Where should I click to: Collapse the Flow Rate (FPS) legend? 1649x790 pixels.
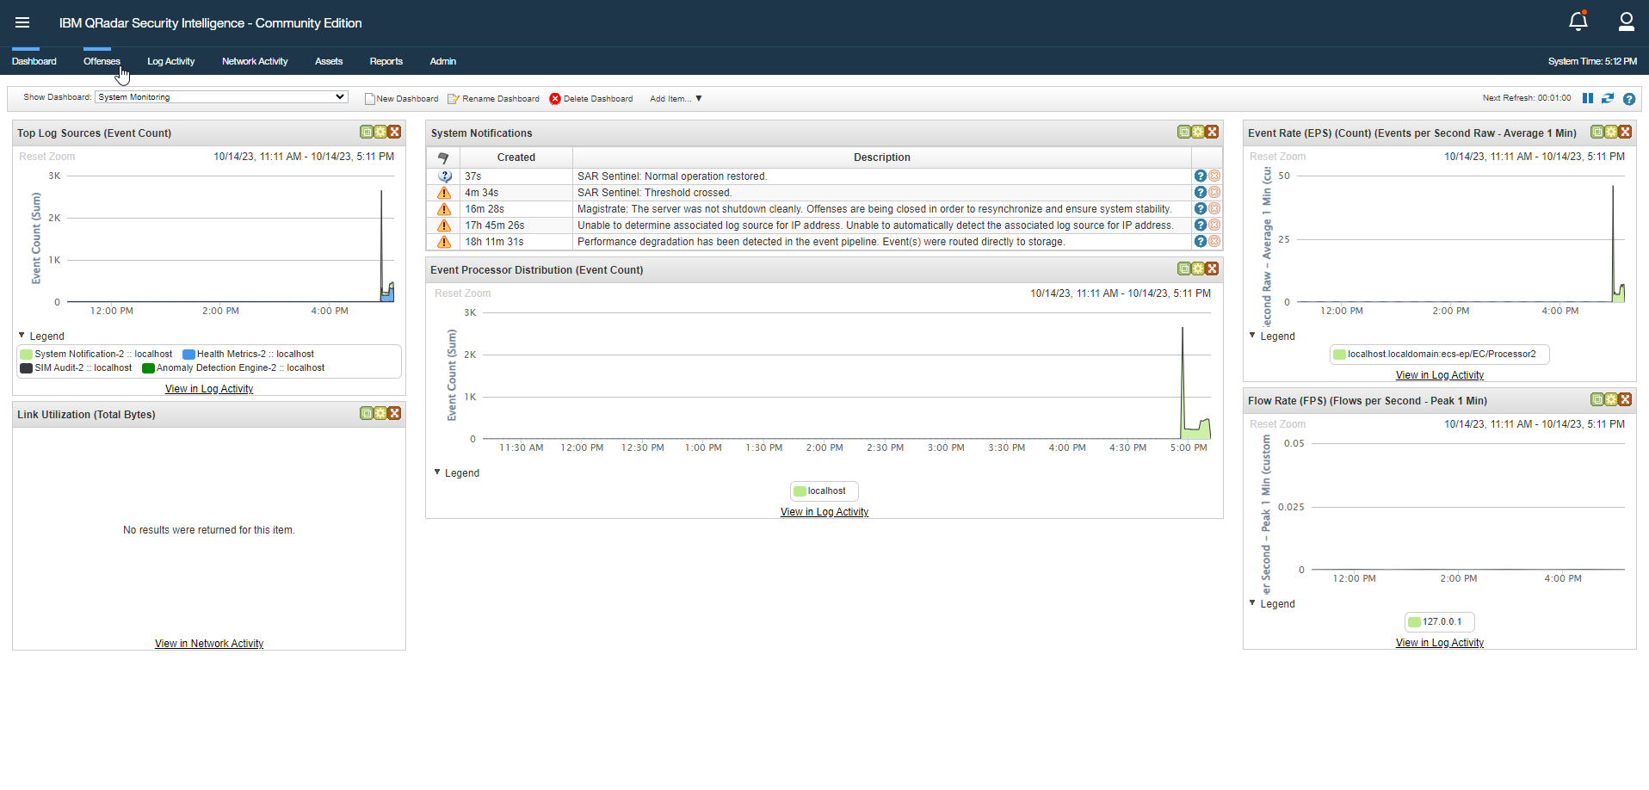(1253, 603)
